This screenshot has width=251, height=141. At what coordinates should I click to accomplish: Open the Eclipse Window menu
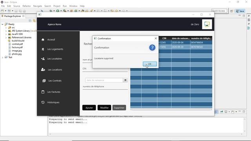73,6
